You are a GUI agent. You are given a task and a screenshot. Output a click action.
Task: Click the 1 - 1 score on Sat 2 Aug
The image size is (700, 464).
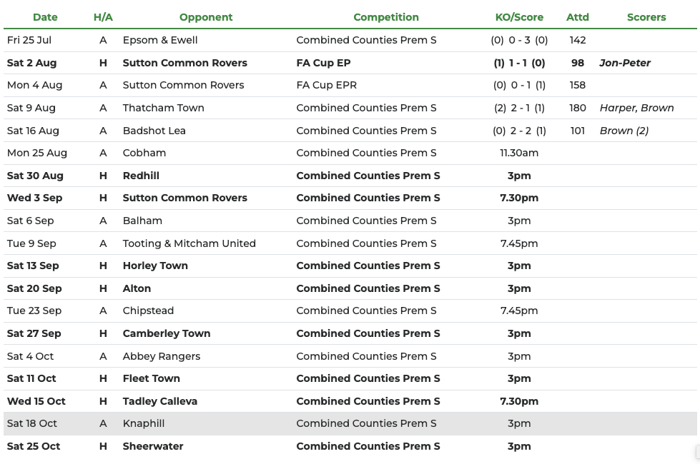coord(519,63)
